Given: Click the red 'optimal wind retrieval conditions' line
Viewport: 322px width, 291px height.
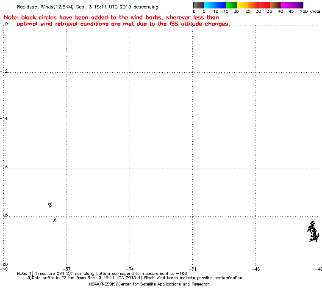Looking at the screenshot, I should click(x=123, y=24).
